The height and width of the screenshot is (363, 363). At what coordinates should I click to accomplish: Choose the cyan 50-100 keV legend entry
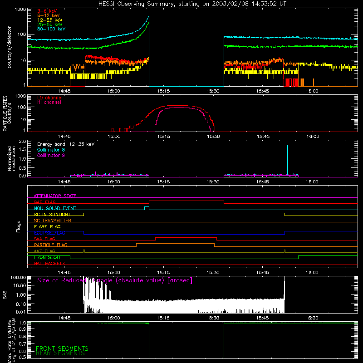click(x=51, y=29)
